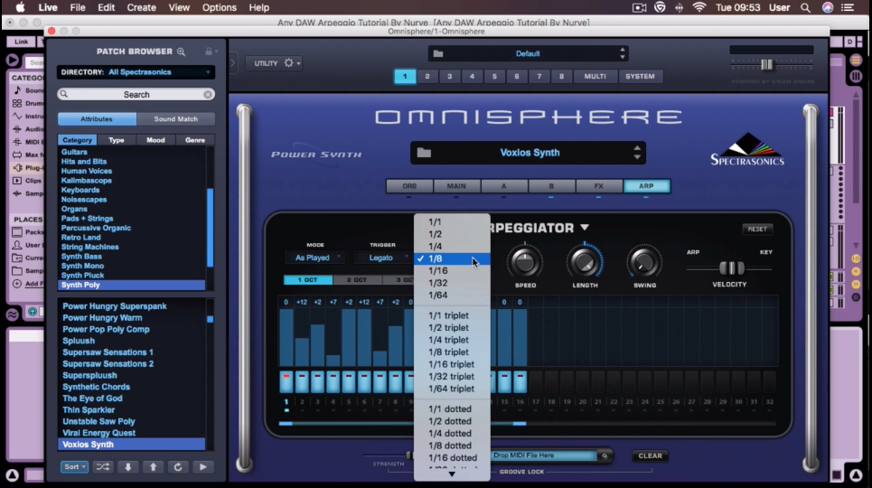Image resolution: width=872 pixels, height=488 pixels.
Task: Step the Voxios Synth patch arrows
Action: pyautogui.click(x=637, y=153)
